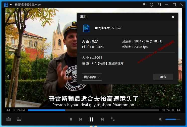Close the 属性 properties dialog

click(173, 17)
